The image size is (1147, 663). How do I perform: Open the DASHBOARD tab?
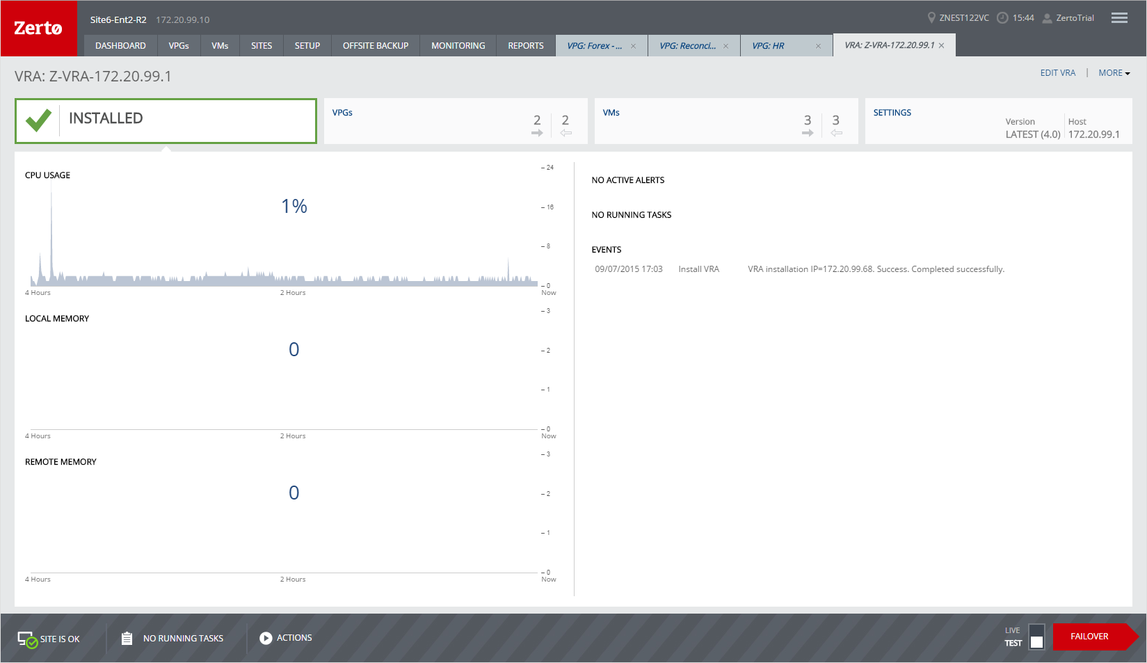tap(120, 46)
